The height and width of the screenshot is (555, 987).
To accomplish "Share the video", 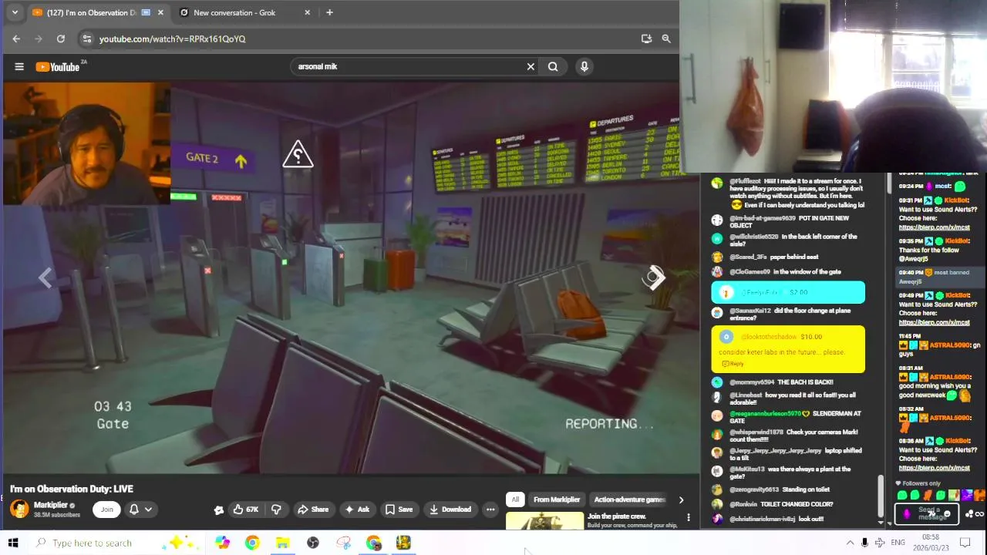I will pos(313,509).
